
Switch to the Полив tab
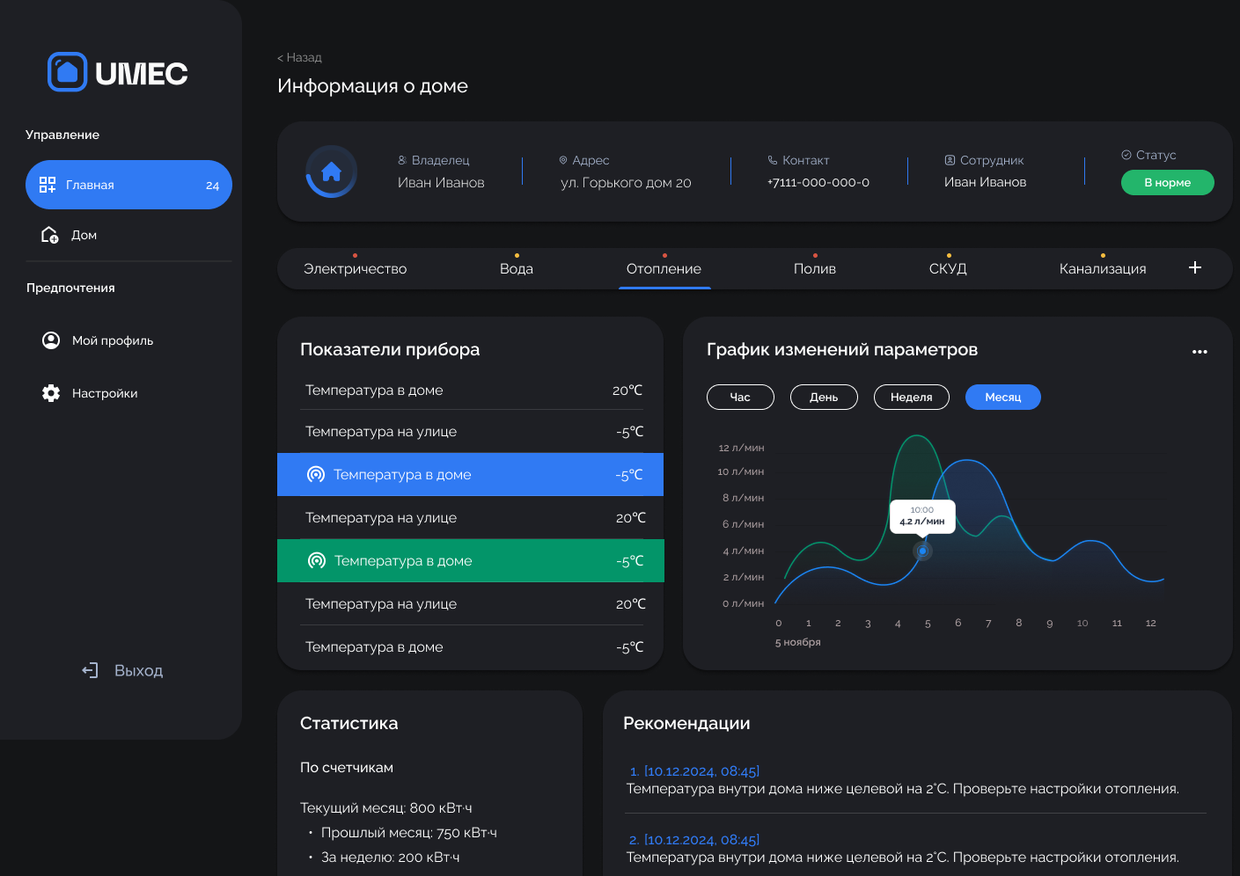click(815, 268)
